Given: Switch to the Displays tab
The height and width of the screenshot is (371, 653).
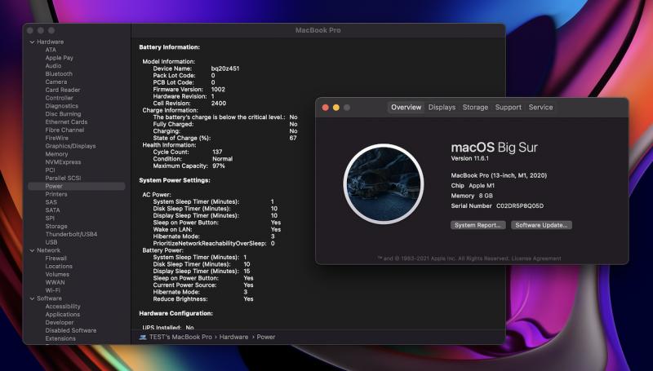Looking at the screenshot, I should click(x=442, y=108).
